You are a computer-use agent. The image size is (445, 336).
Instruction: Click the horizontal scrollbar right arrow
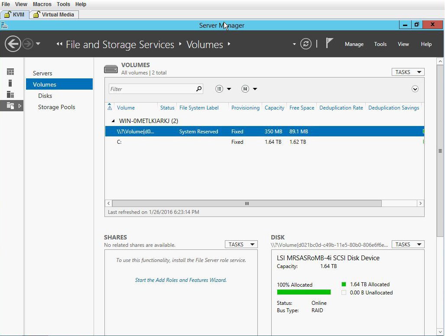[x=420, y=204]
